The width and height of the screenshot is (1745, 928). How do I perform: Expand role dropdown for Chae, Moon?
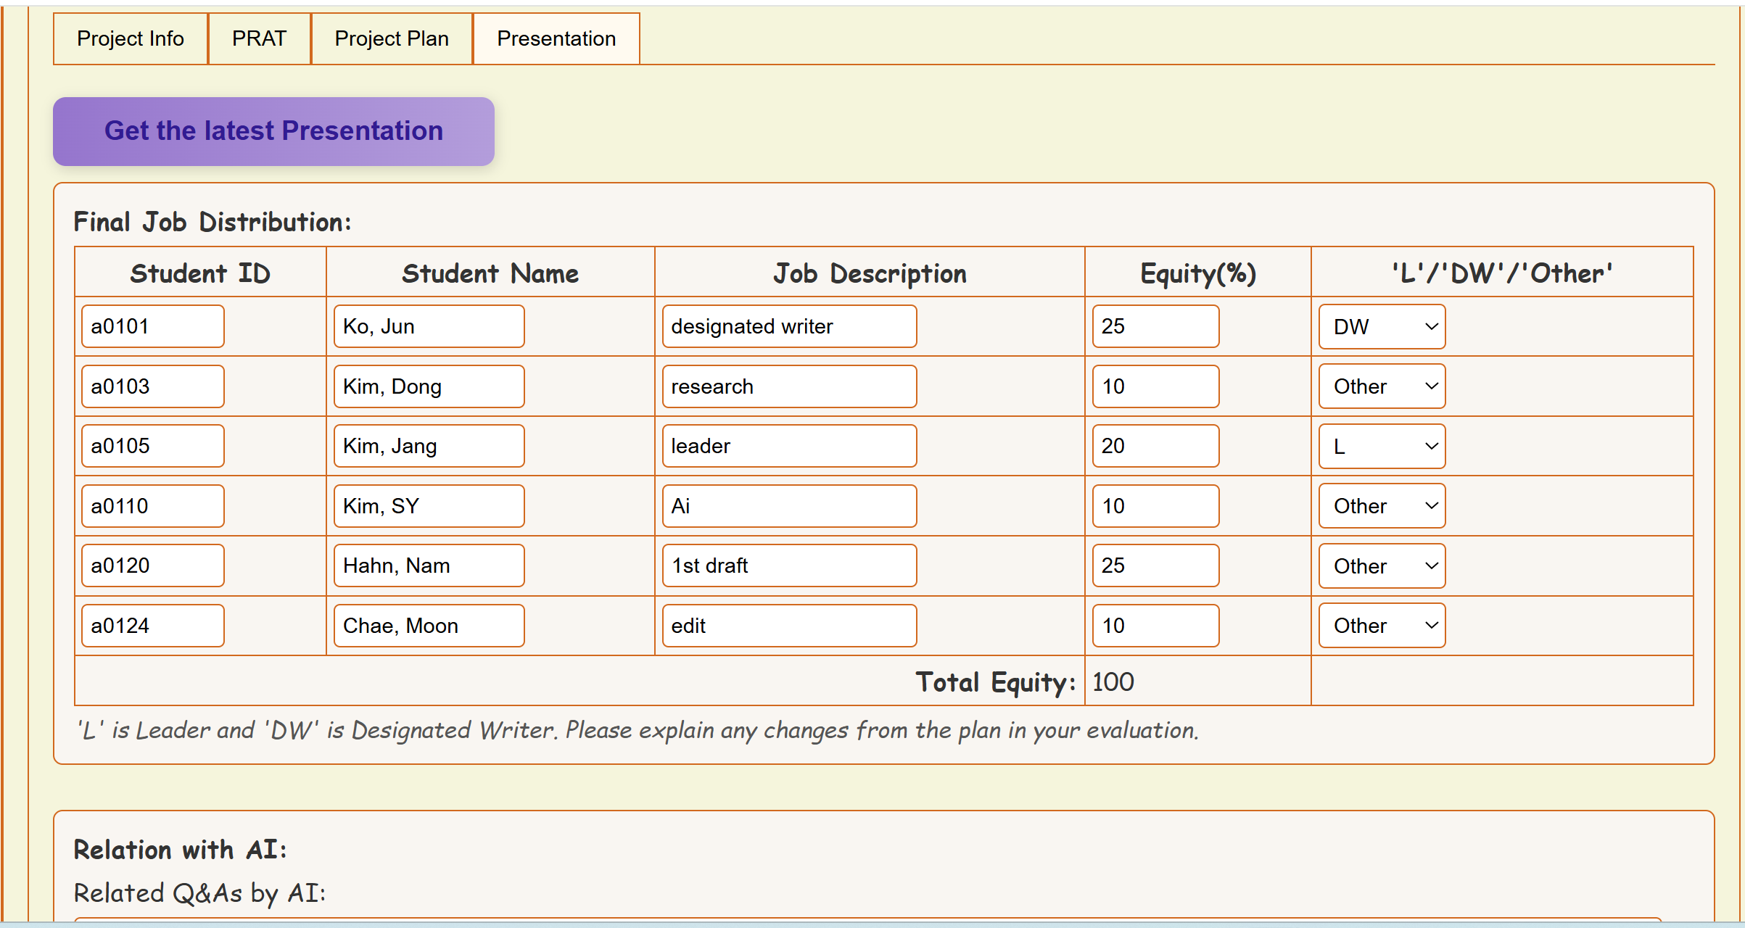click(1382, 626)
